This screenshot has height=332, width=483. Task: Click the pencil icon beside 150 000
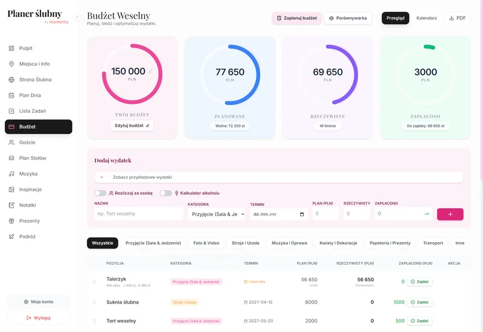point(151,71)
